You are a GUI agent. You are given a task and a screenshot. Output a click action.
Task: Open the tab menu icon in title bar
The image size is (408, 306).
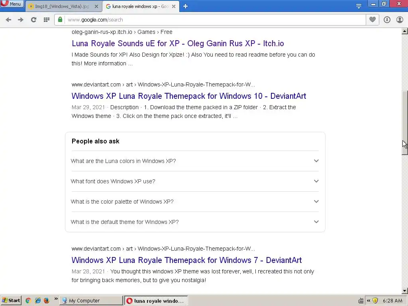pos(359,6)
